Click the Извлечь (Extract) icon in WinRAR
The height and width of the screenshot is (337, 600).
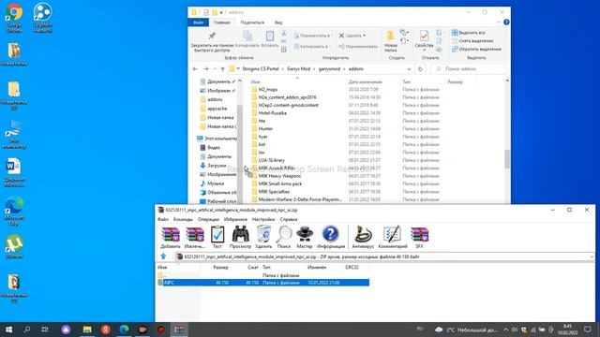[x=194, y=237]
